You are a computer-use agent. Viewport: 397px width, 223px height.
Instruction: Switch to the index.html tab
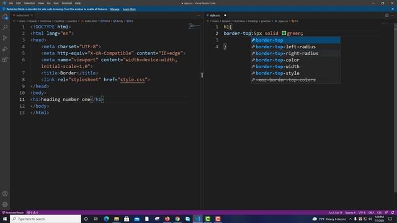tap(22, 15)
